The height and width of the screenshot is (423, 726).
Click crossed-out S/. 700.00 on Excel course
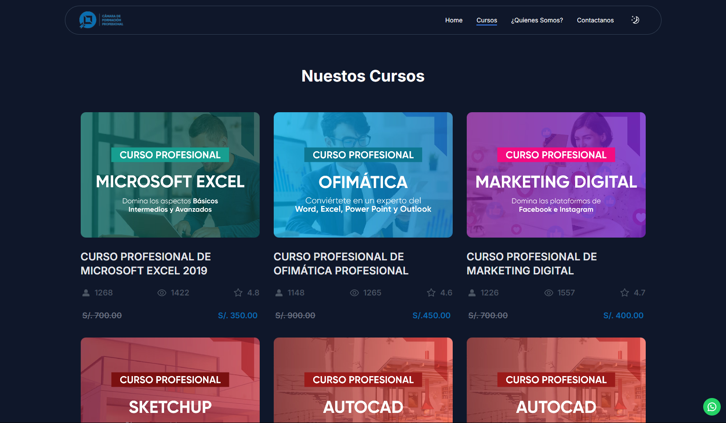[x=102, y=316]
